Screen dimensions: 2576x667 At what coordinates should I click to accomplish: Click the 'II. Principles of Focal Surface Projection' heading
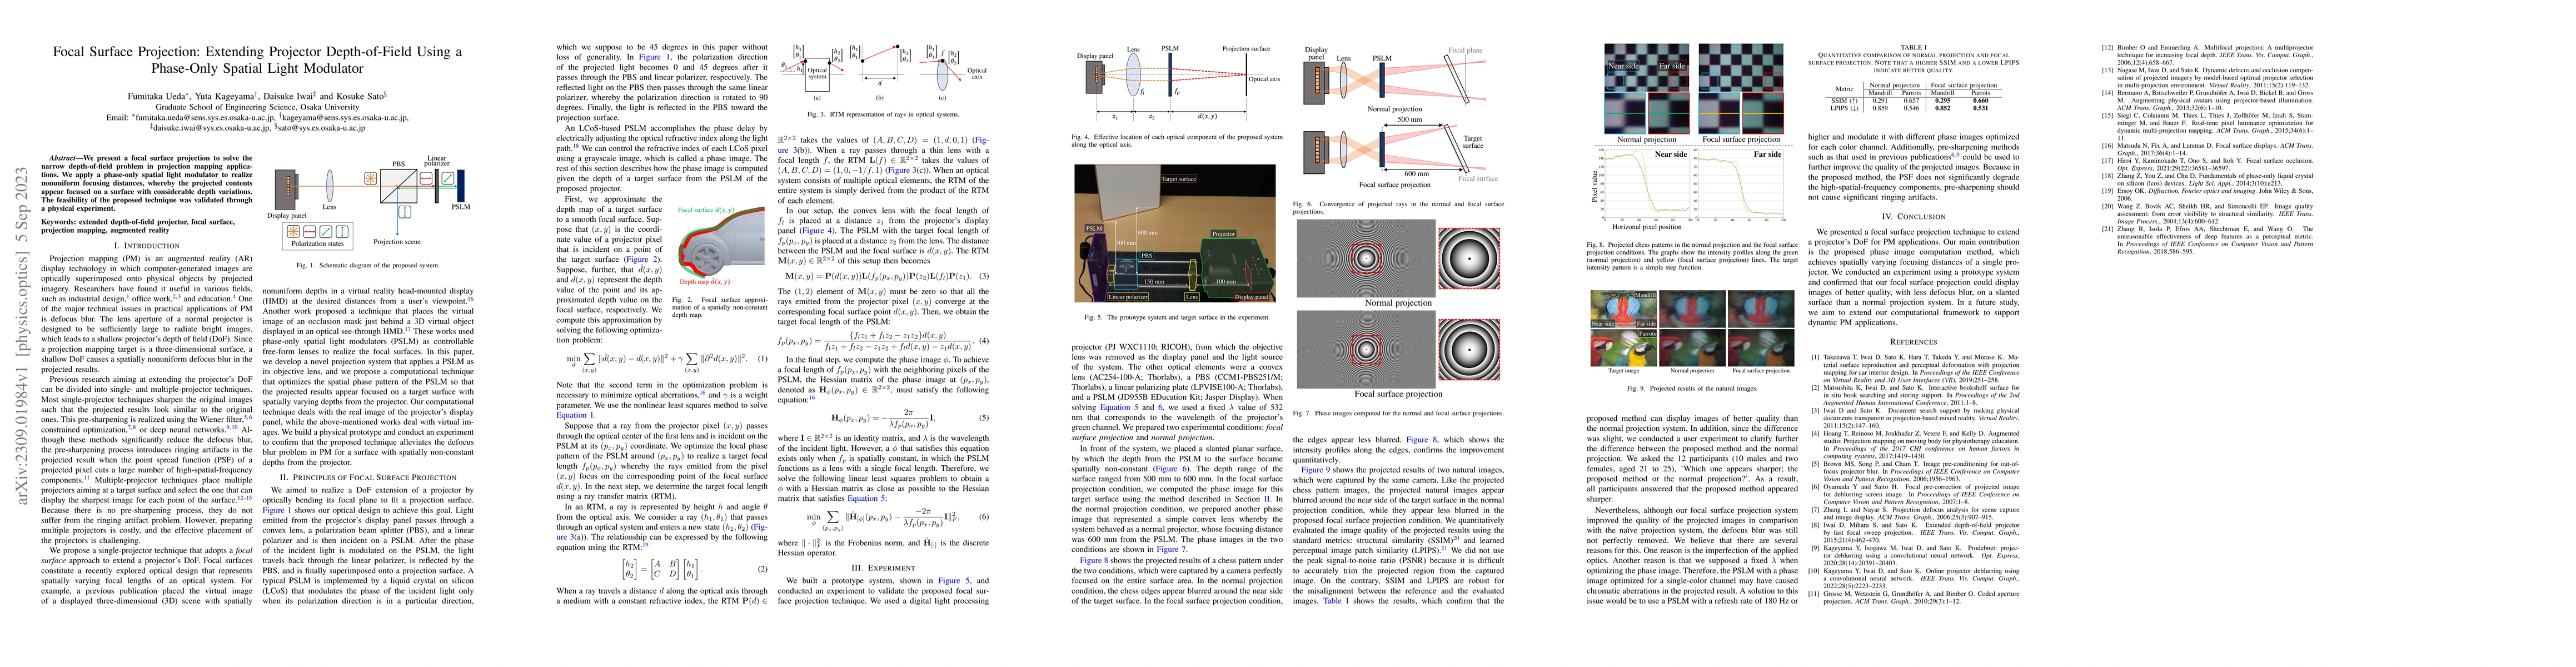(367, 477)
